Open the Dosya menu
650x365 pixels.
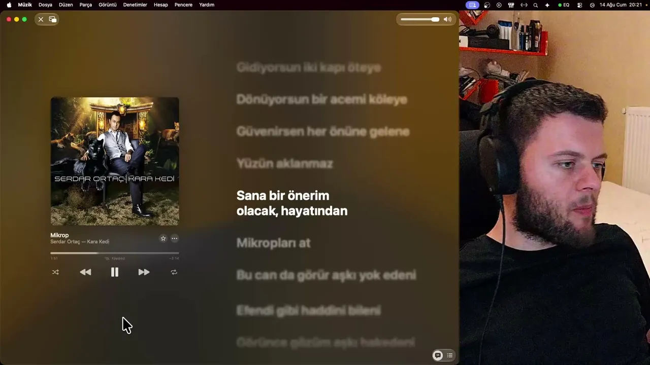tap(46, 5)
